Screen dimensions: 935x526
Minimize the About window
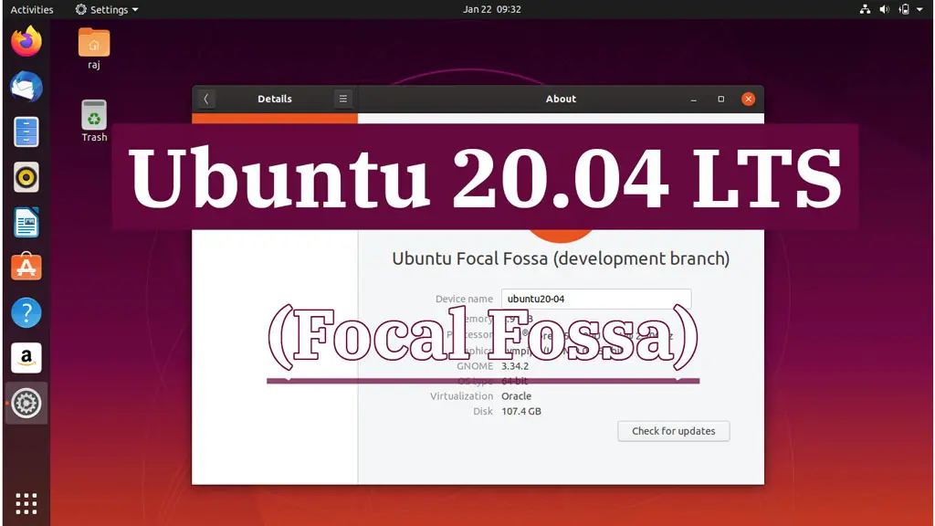[694, 99]
